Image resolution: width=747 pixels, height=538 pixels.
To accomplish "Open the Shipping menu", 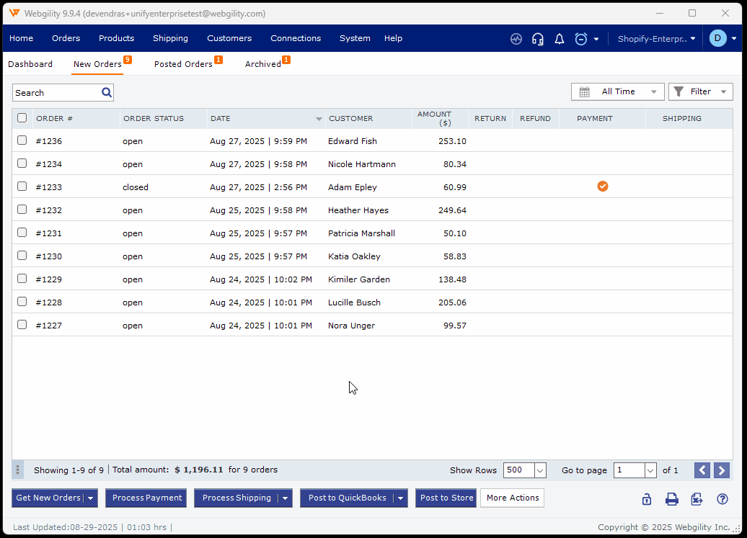I will point(170,38).
